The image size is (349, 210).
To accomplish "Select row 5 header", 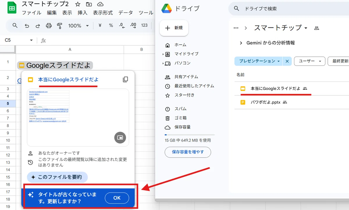I will point(8,104).
